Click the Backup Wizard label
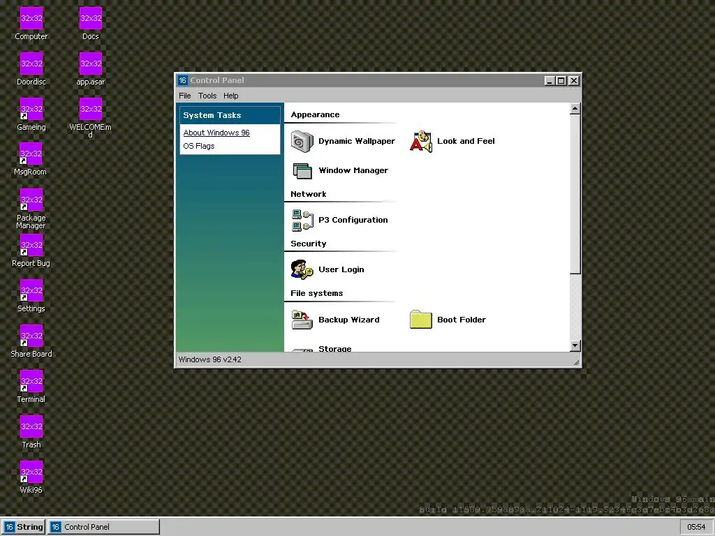Screen dimensions: 715x536 click(x=349, y=320)
